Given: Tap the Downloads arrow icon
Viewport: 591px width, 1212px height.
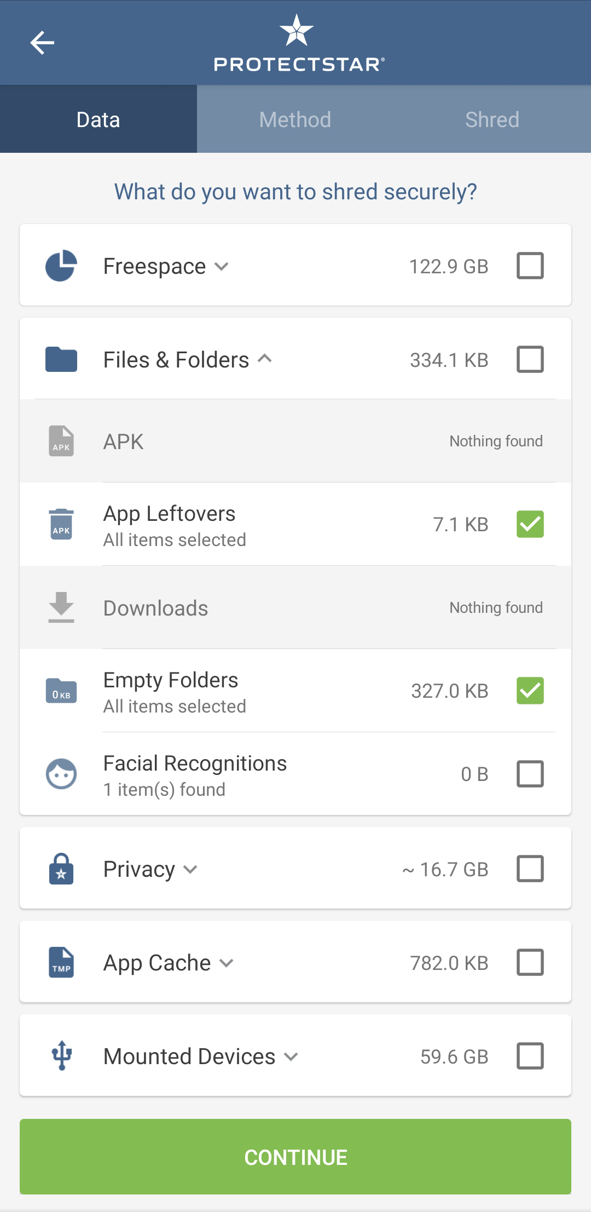Looking at the screenshot, I should [x=61, y=607].
